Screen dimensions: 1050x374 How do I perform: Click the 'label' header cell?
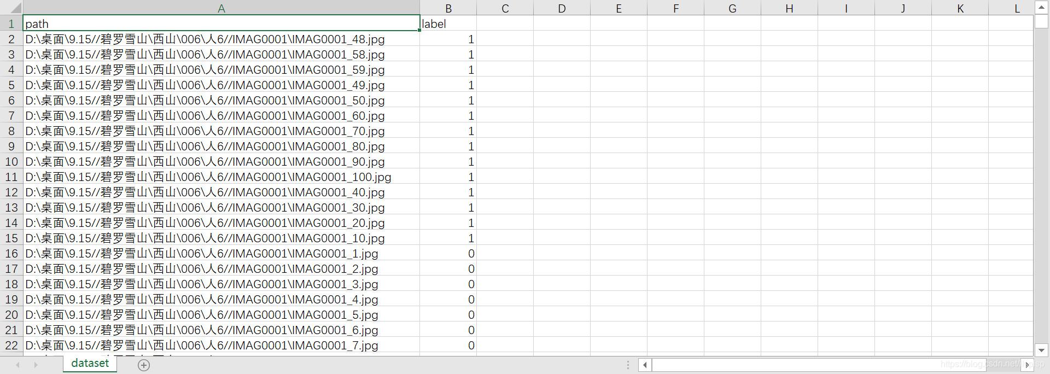(448, 24)
